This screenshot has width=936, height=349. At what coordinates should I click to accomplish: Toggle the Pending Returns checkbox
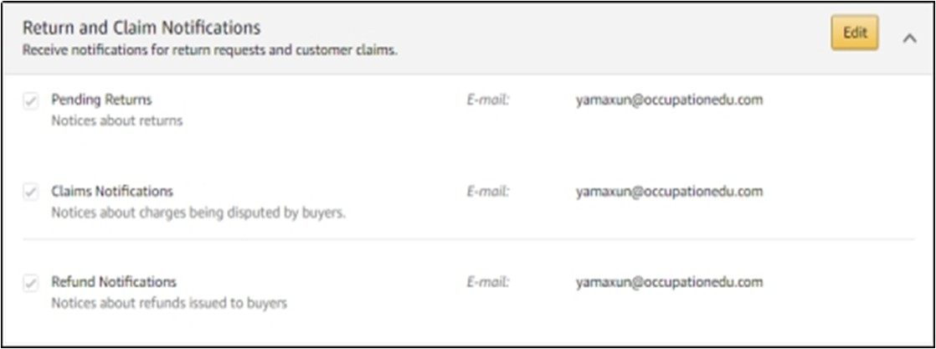click(30, 101)
